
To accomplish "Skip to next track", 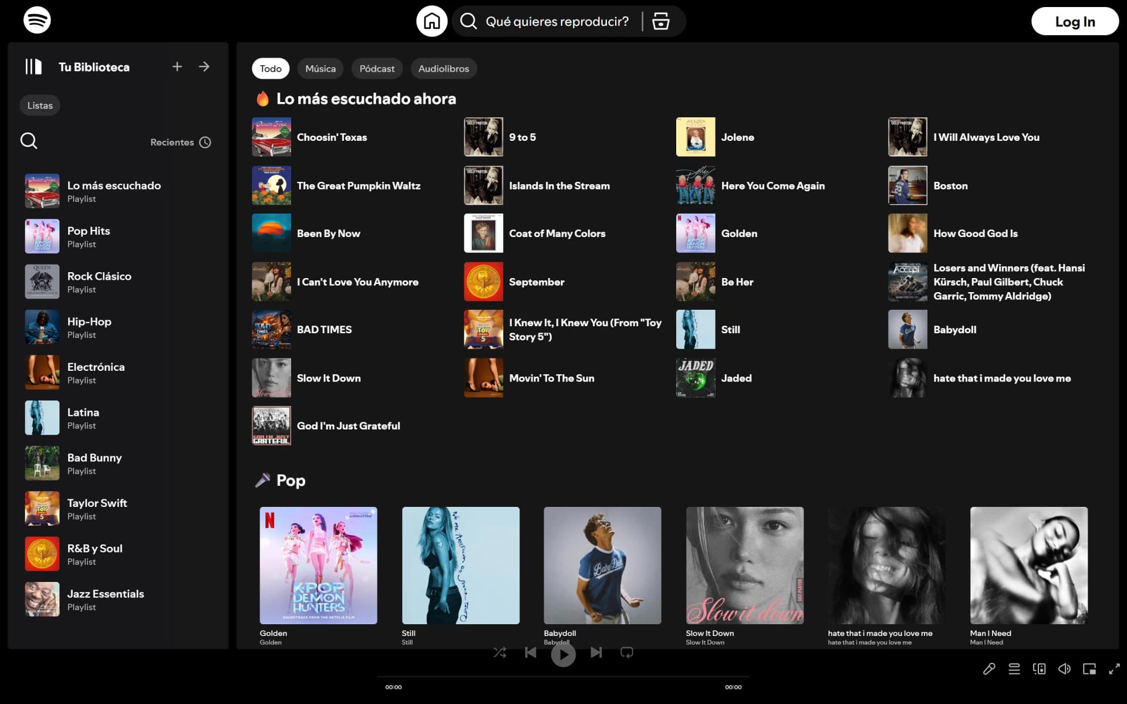I will pos(596,652).
